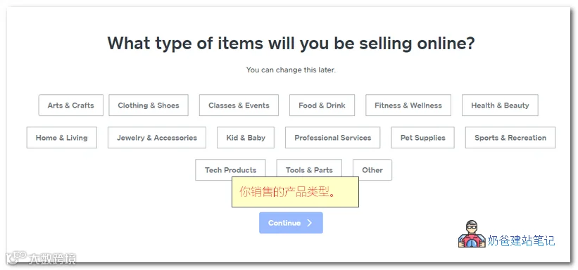Click the Continue button

point(291,223)
